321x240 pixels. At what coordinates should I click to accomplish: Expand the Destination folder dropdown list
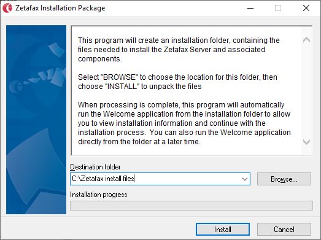(245, 179)
